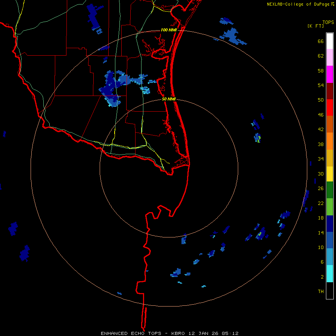Screen dimensions: 336x336
Task: Click the legend value 26
Action: pyautogui.click(x=321, y=189)
